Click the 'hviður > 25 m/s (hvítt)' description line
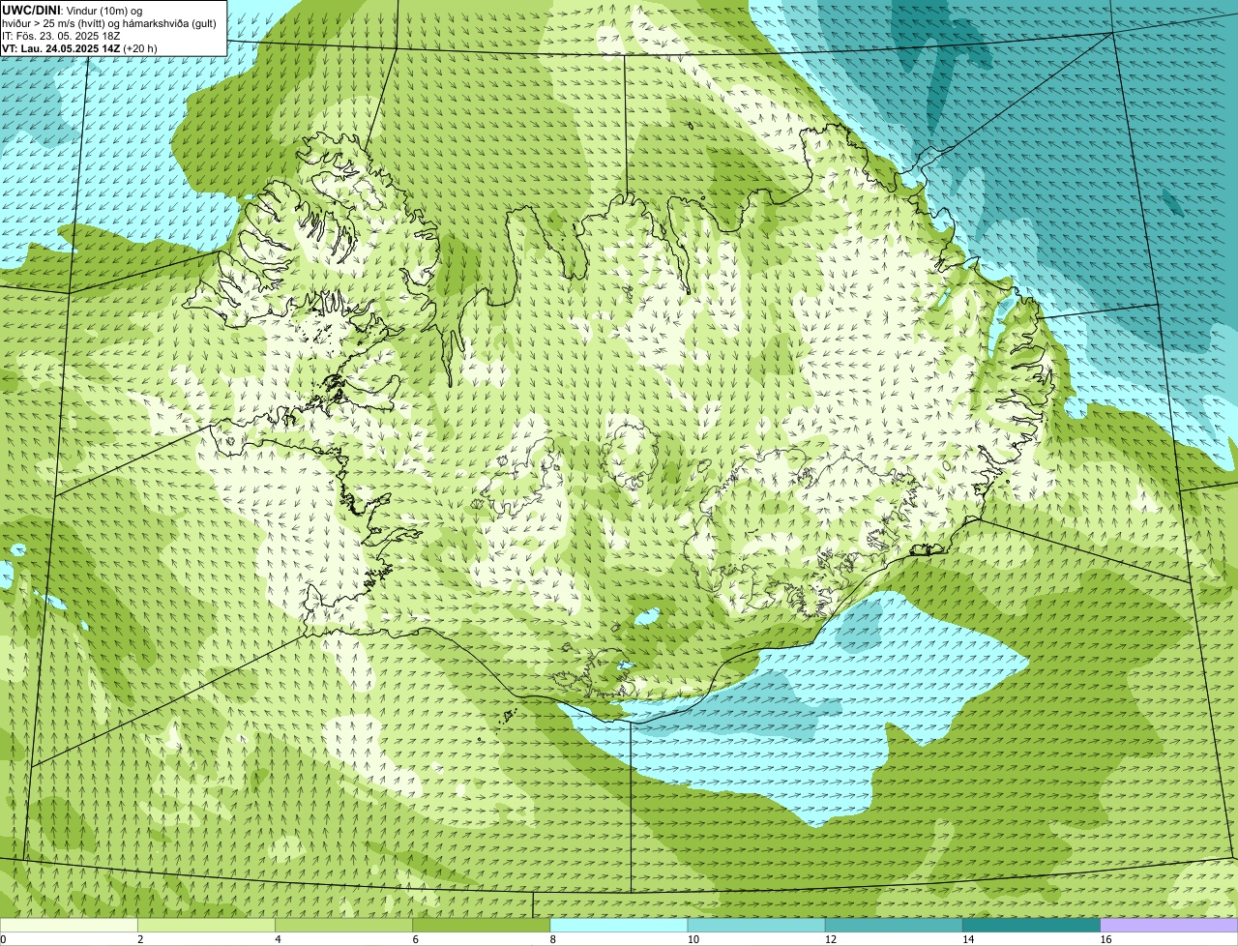Screen dimensions: 1238x946 [x=109, y=23]
